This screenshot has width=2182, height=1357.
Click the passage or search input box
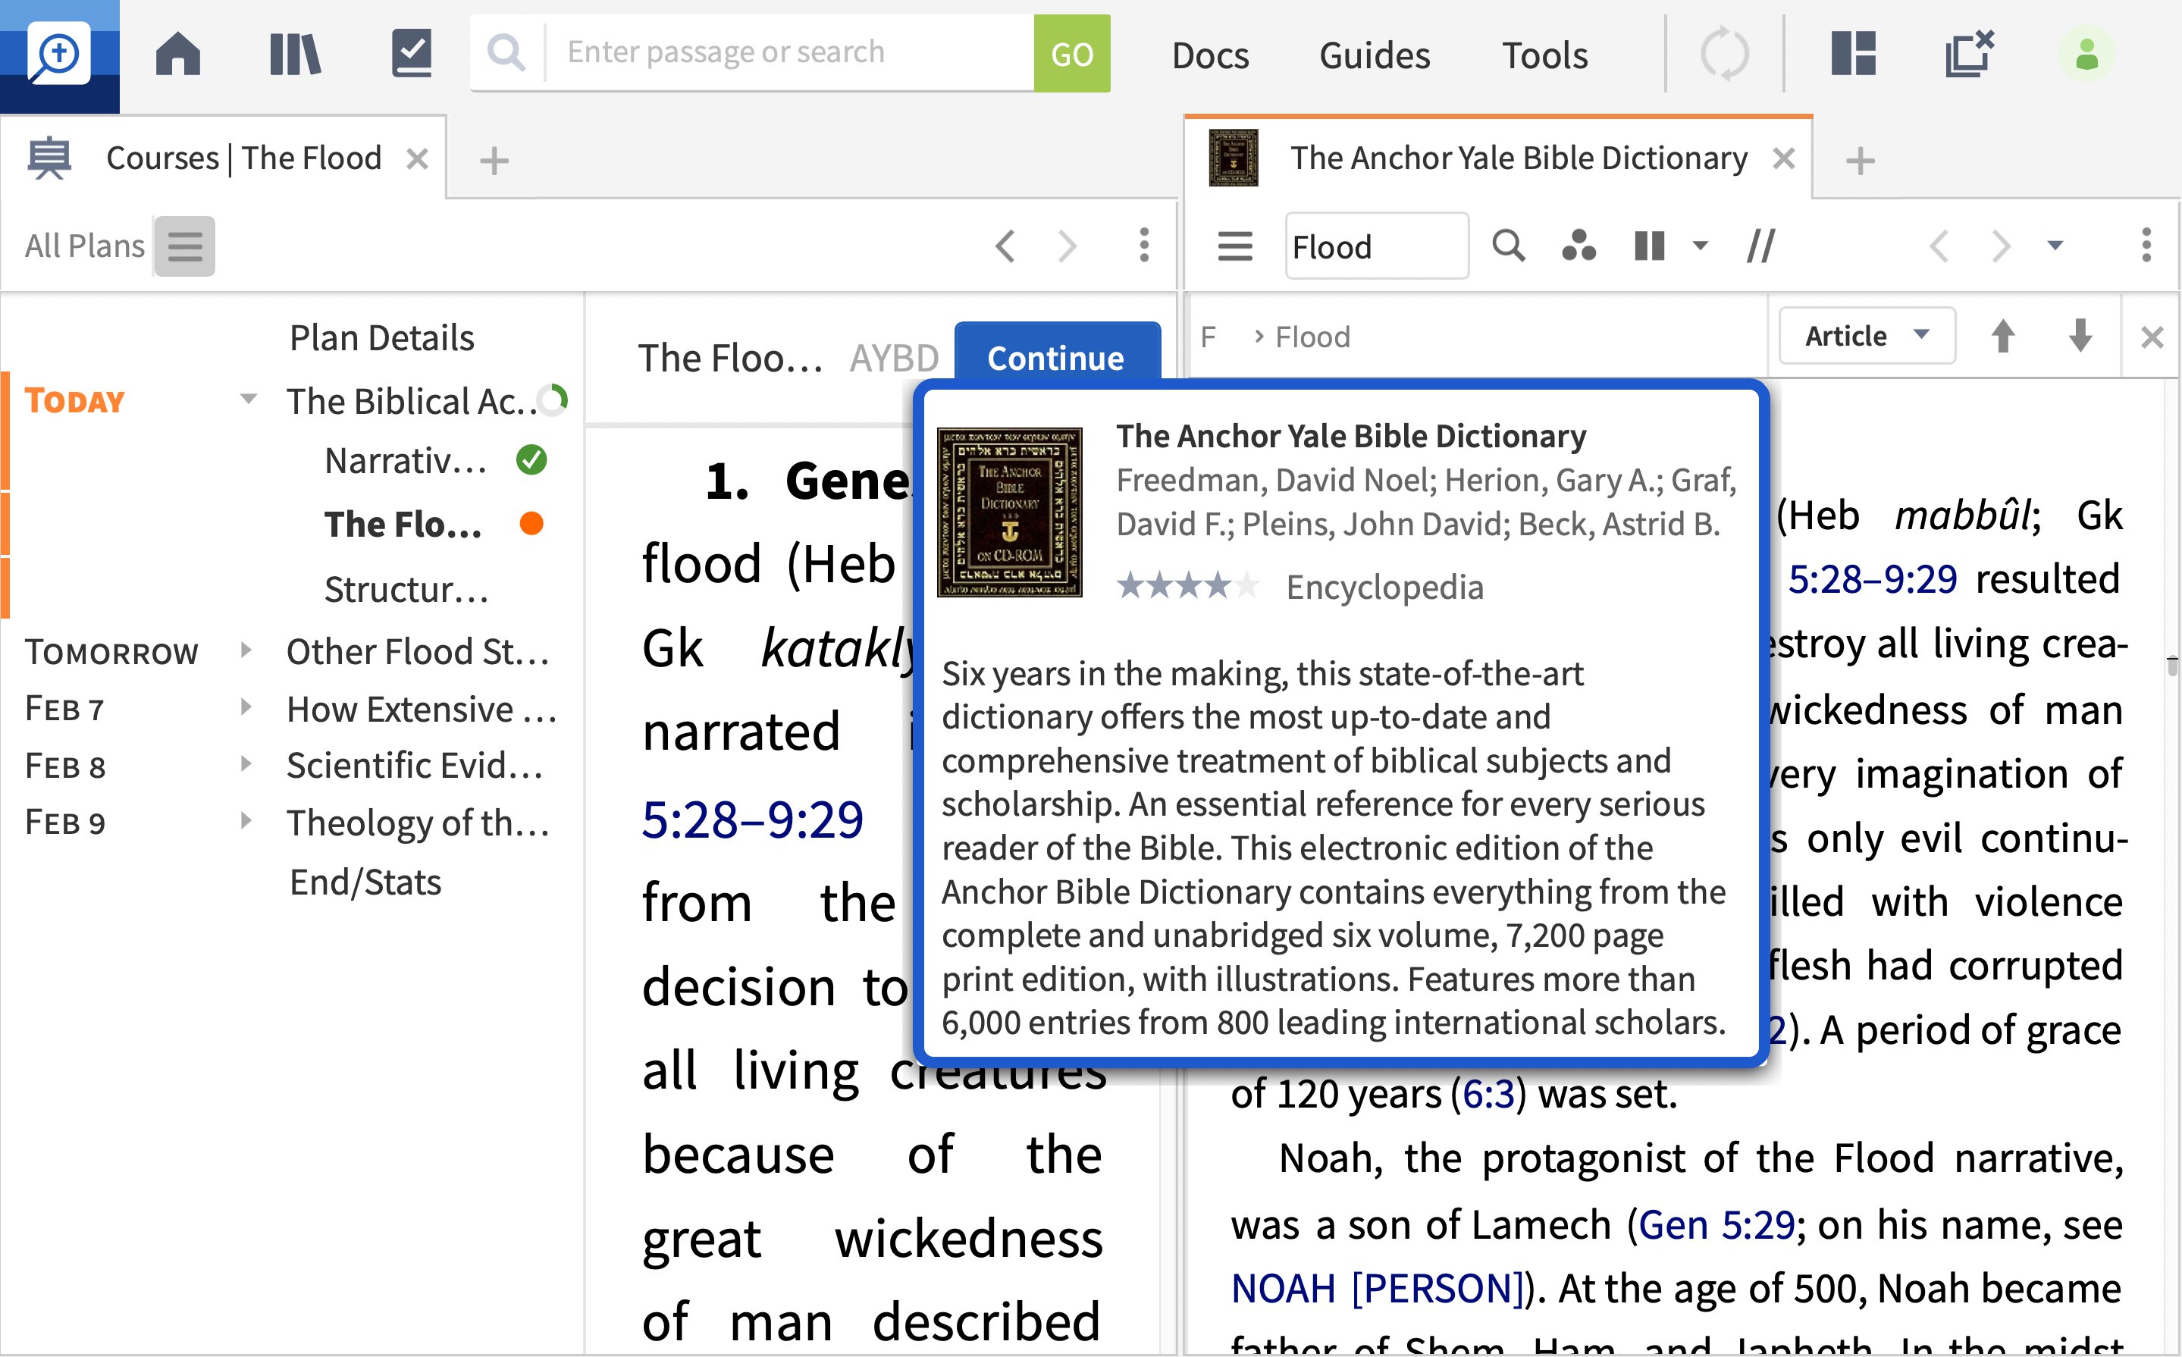(790, 53)
